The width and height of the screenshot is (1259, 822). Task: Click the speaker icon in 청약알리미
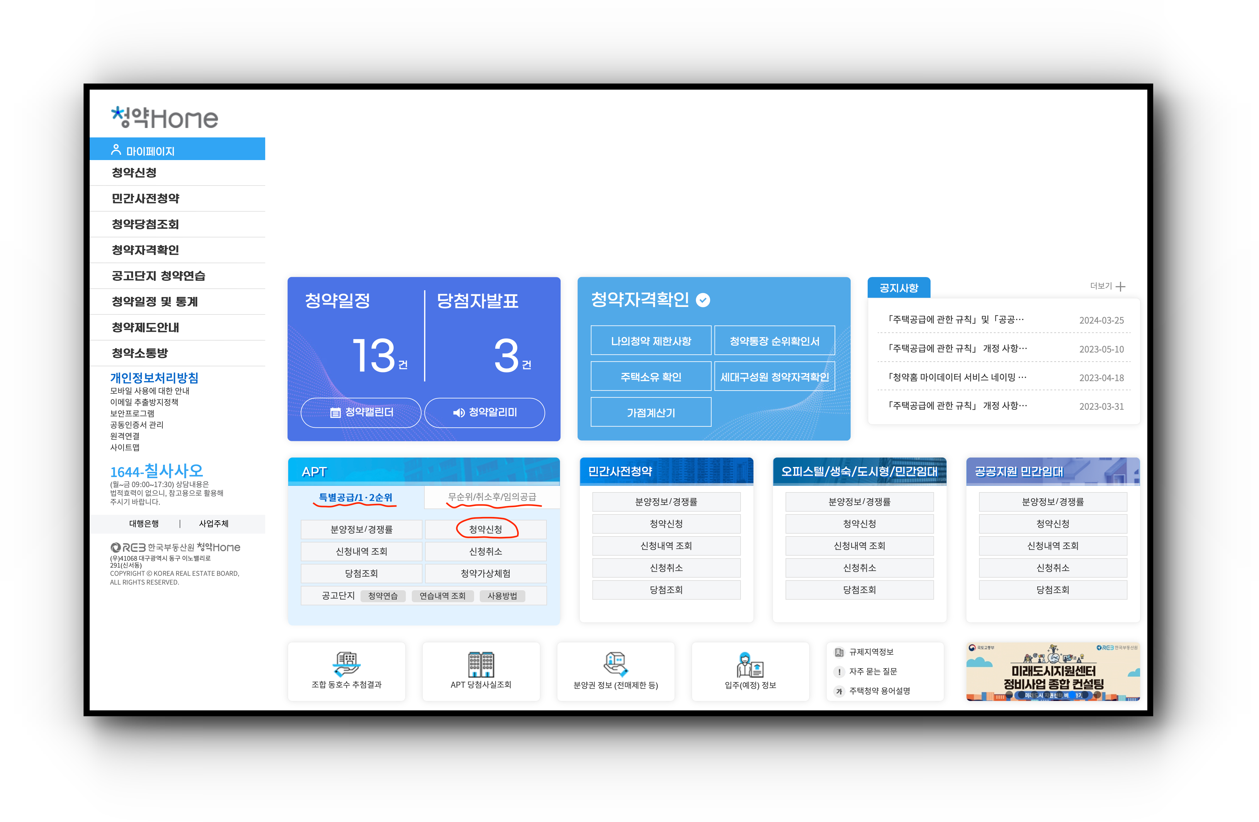click(x=459, y=412)
